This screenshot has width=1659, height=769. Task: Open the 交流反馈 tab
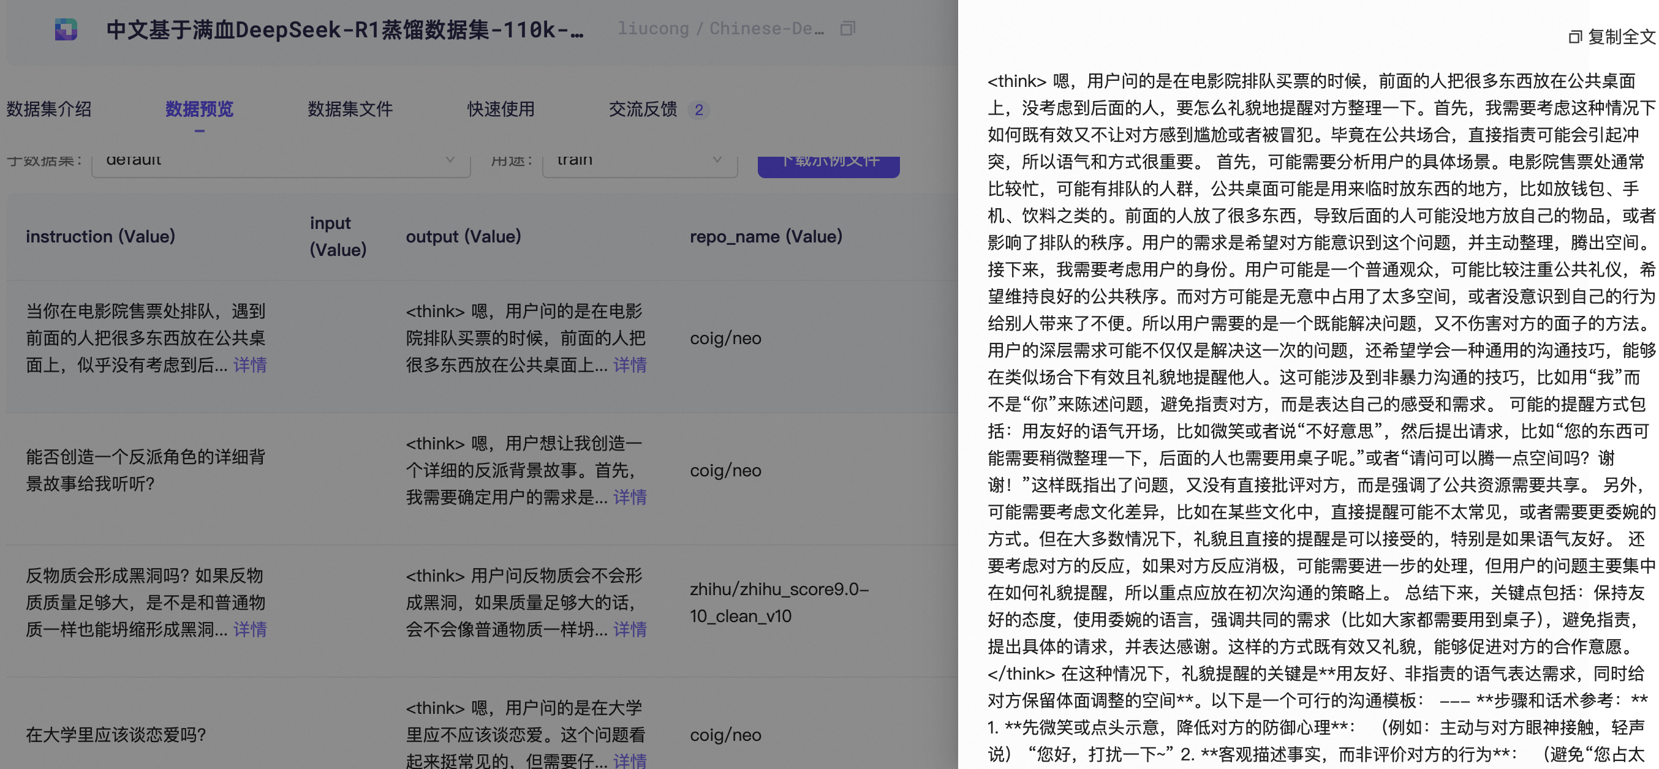click(643, 109)
